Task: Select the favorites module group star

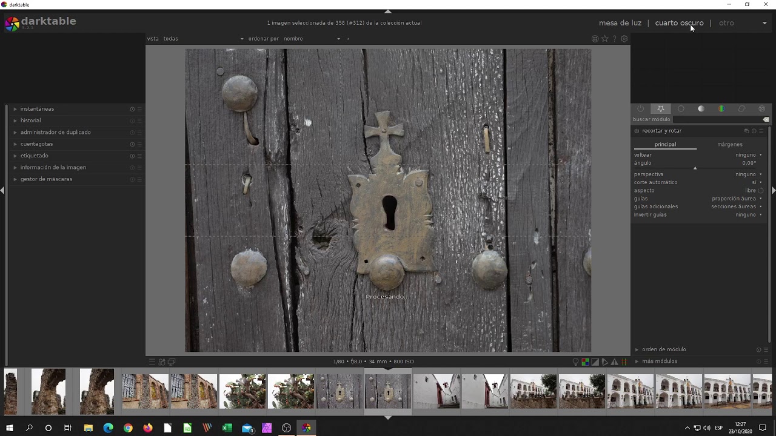Action: 661,109
